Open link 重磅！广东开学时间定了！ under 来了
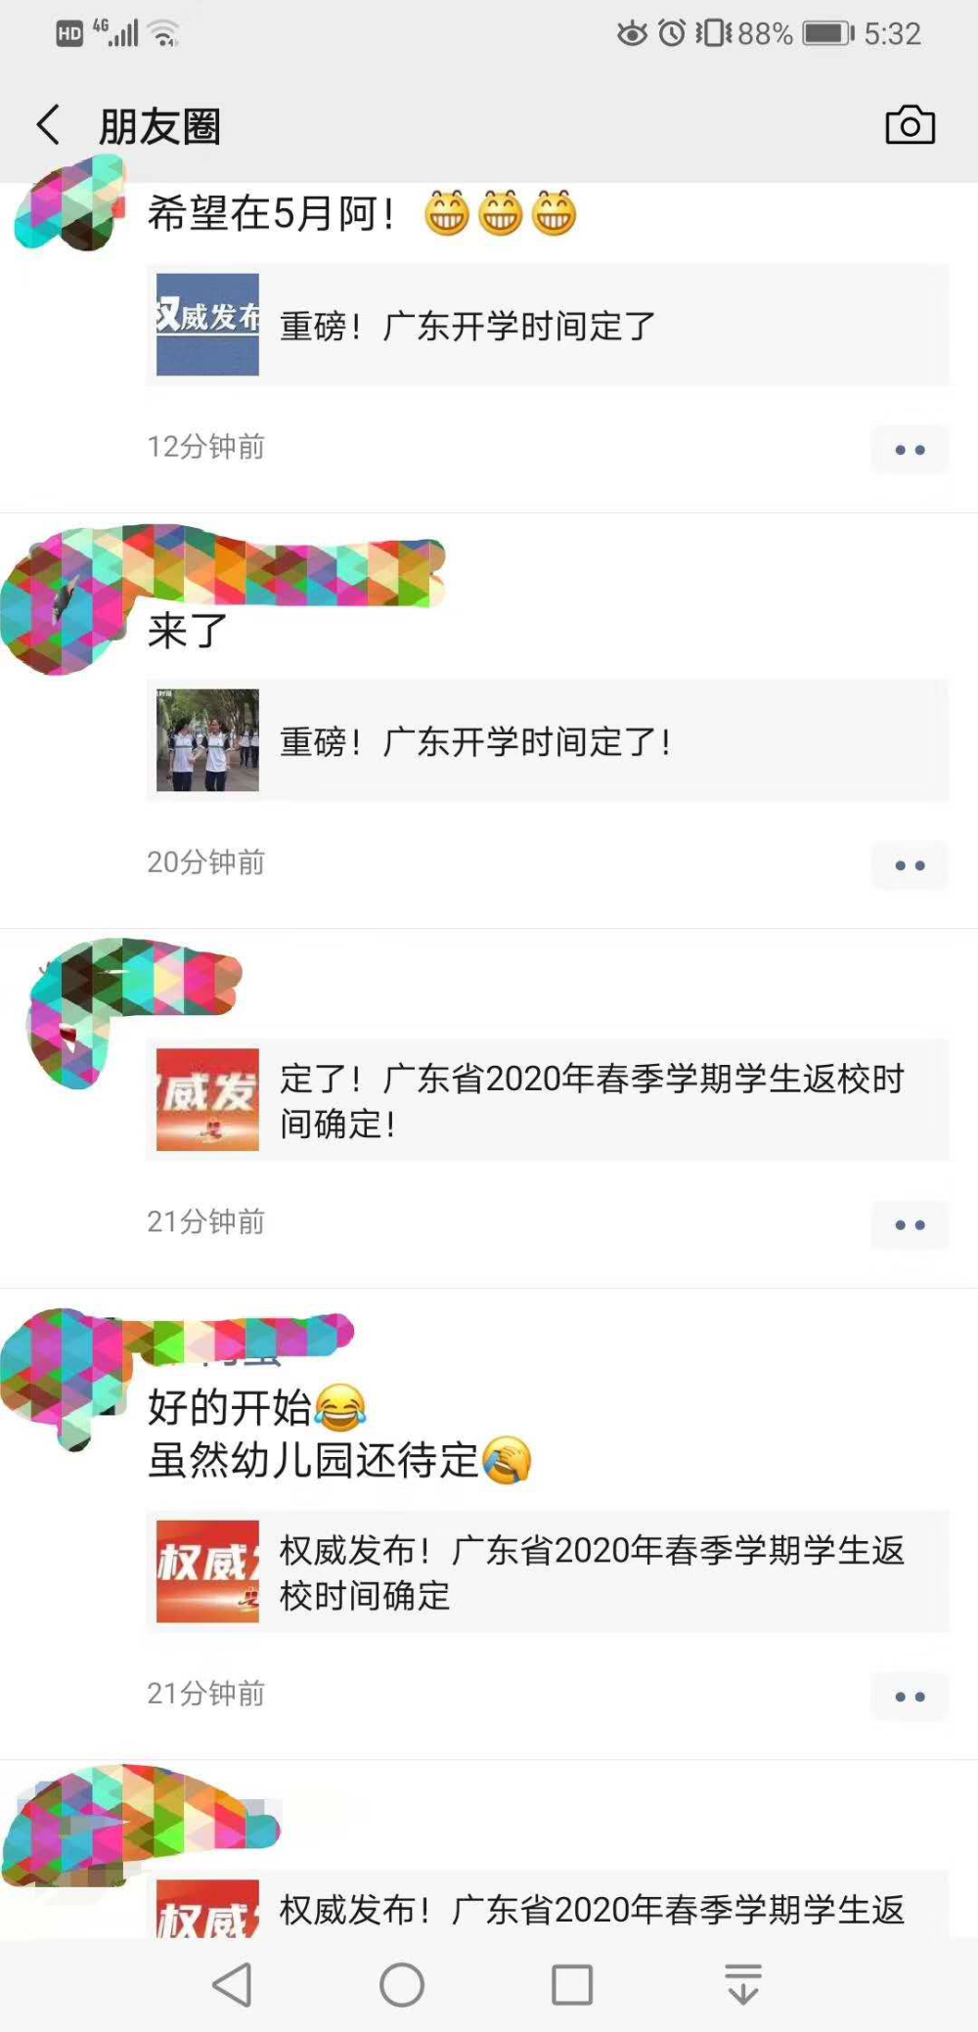978x2032 pixels. point(548,740)
